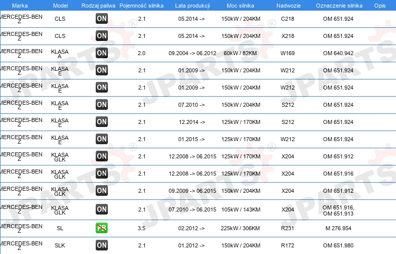Click the Lata produkcji header

tap(192, 6)
